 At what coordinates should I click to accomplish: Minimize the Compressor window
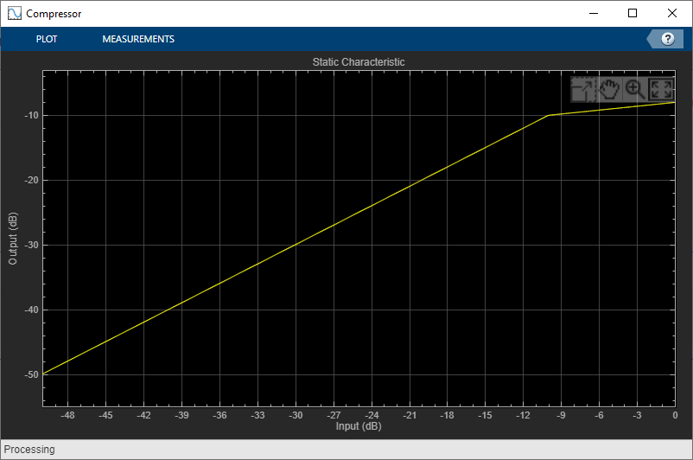click(x=594, y=13)
